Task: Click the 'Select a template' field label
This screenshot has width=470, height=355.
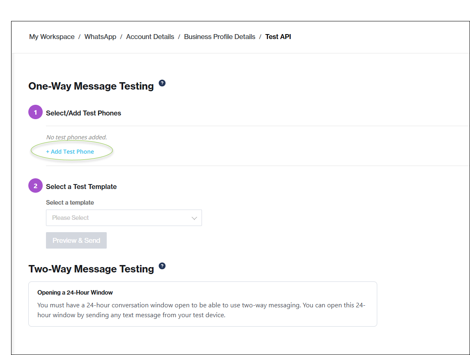Action: (70, 203)
